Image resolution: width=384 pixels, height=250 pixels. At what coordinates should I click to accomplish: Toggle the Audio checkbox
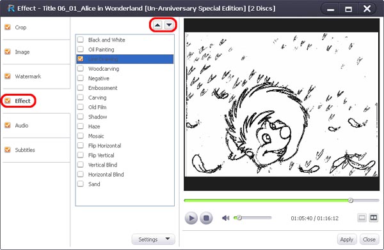[8, 125]
